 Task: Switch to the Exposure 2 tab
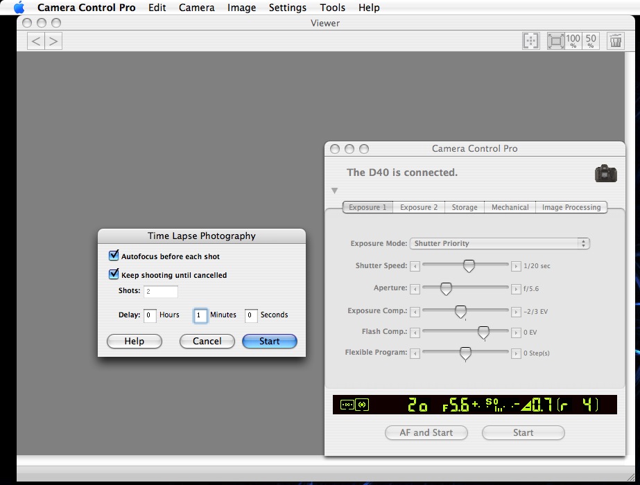(x=419, y=207)
